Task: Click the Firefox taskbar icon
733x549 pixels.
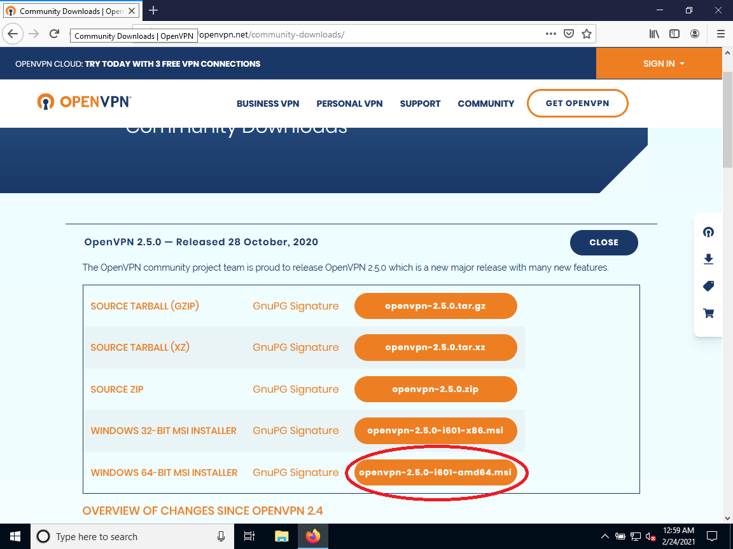Action: (x=313, y=536)
